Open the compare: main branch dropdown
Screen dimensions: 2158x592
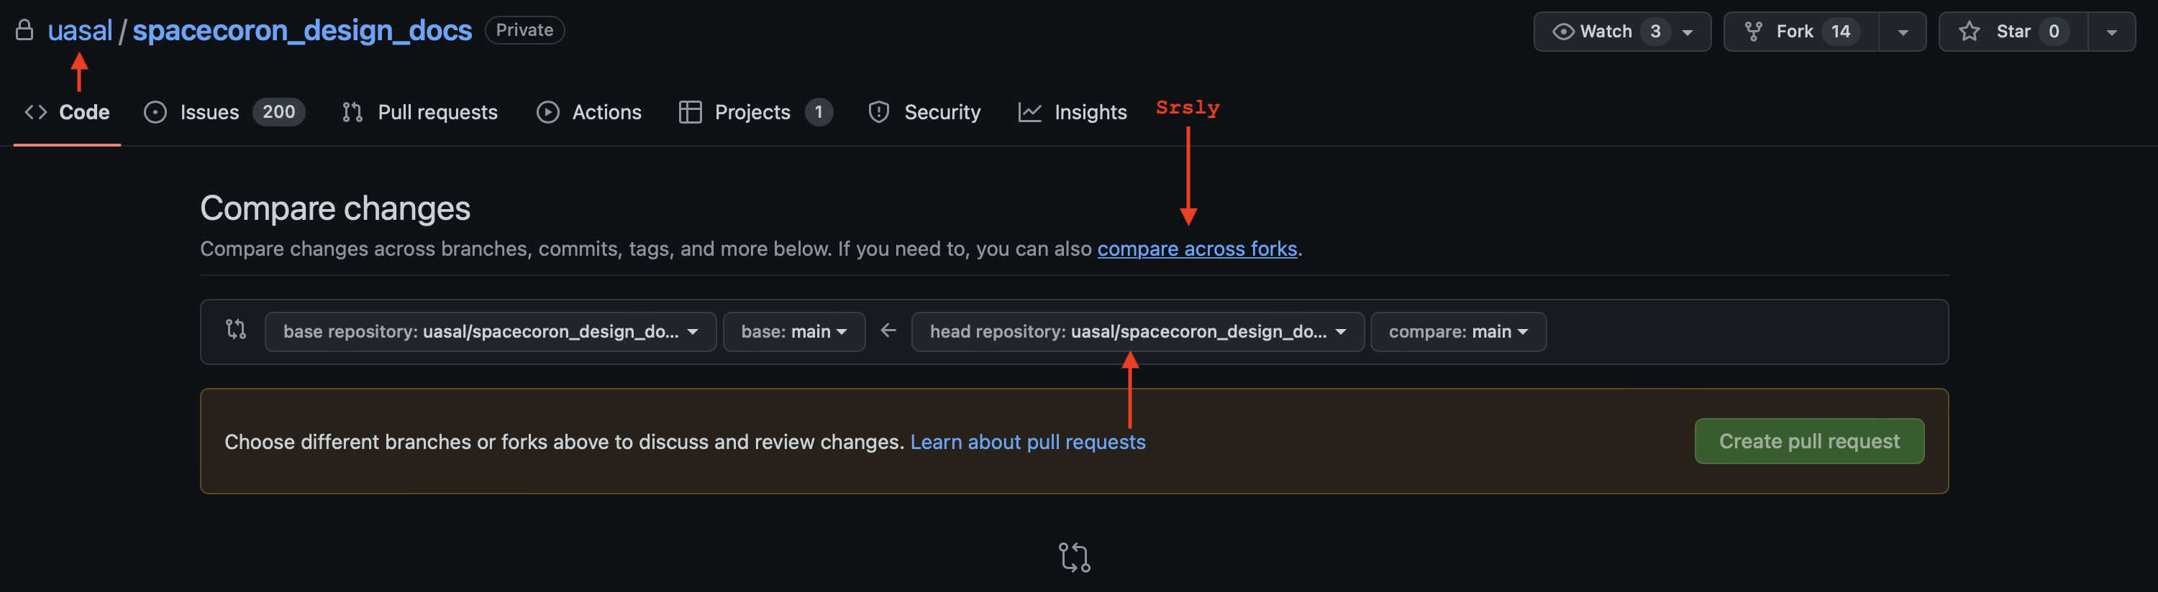coord(1459,332)
